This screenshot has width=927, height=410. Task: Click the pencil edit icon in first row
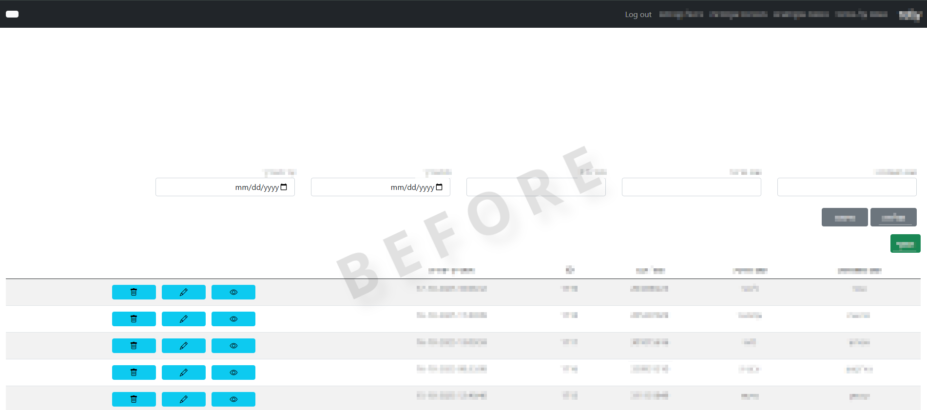pyautogui.click(x=183, y=292)
